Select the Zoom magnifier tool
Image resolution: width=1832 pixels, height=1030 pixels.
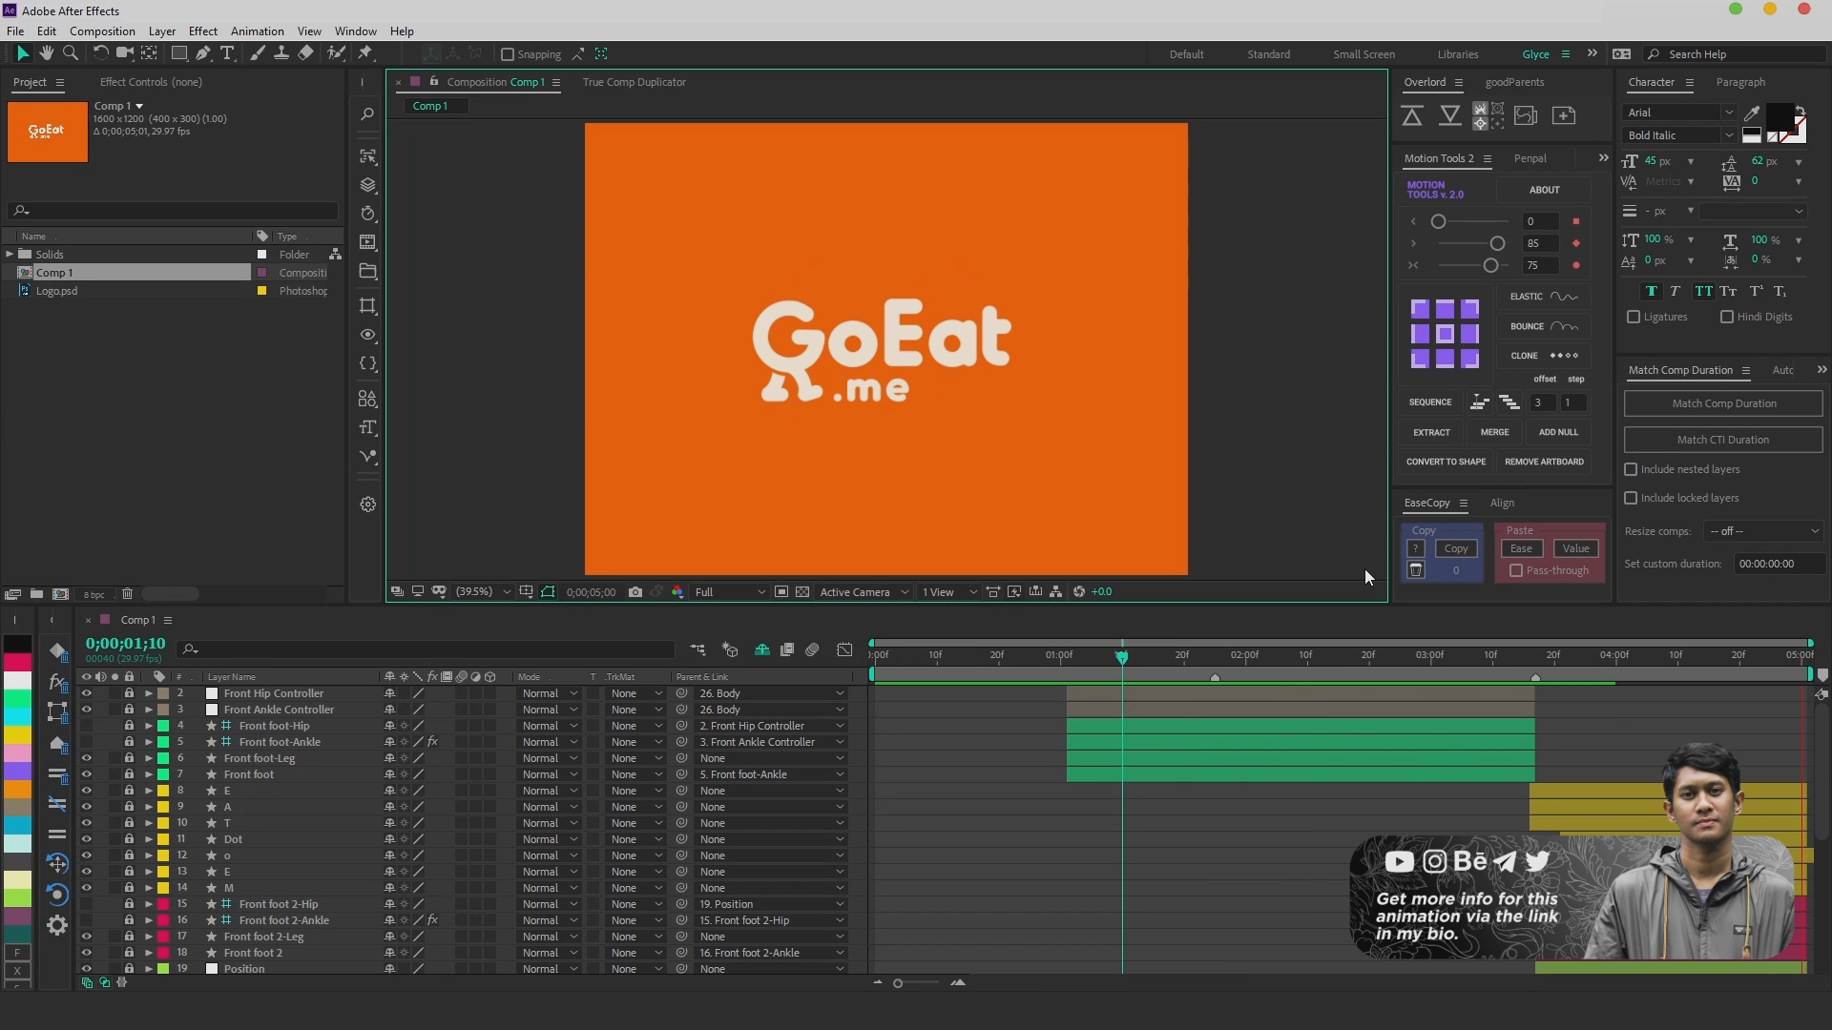click(70, 53)
